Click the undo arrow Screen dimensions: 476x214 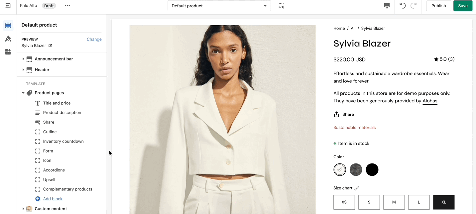point(403,6)
